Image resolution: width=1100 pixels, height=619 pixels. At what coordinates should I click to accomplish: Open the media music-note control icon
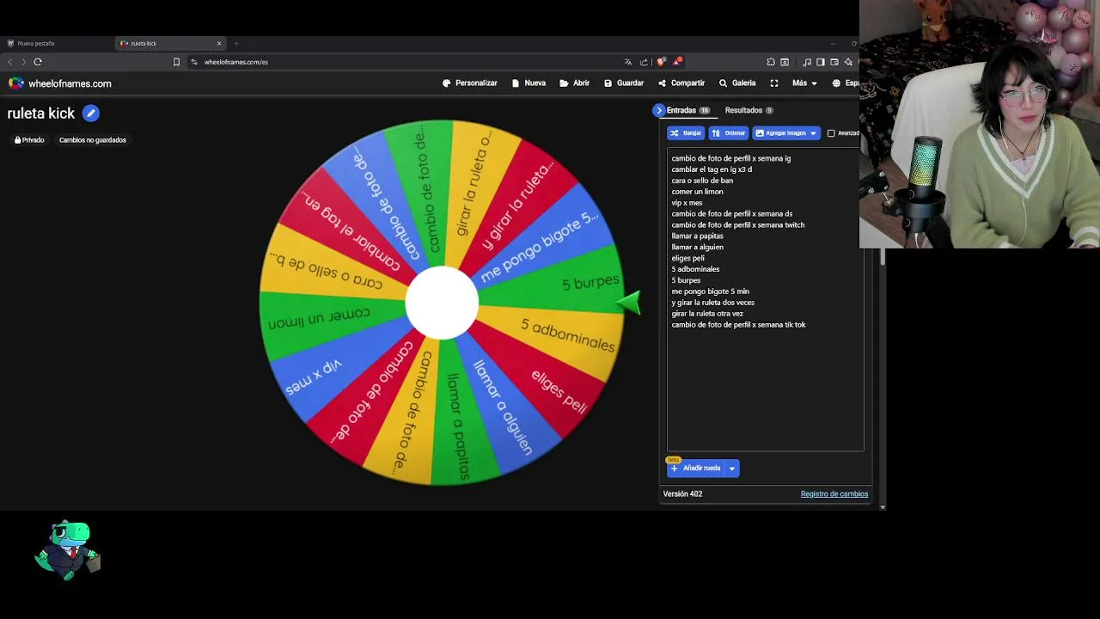(x=807, y=62)
